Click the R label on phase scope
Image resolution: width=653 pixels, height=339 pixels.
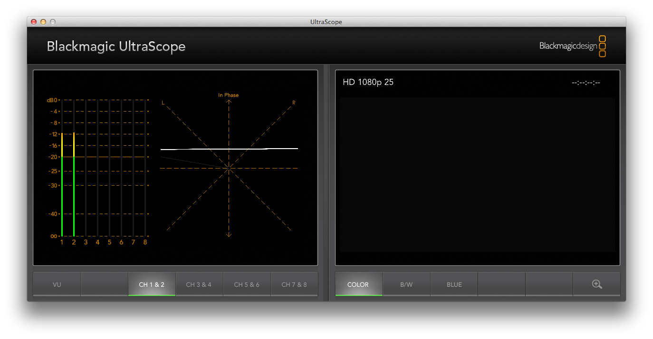click(x=294, y=103)
